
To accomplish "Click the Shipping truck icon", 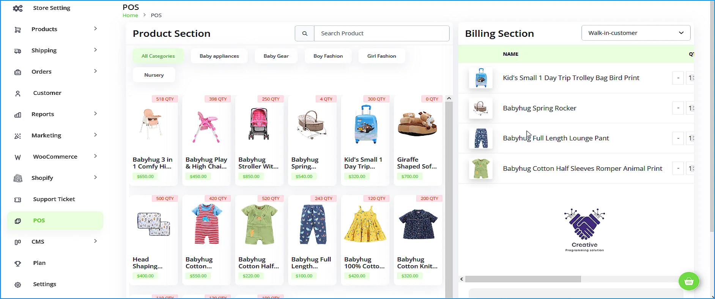I will click(x=17, y=51).
